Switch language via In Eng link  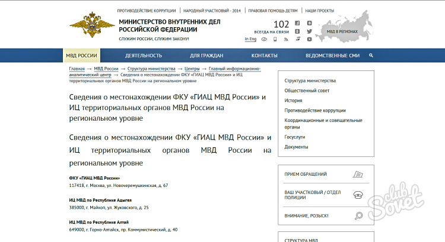point(250,39)
